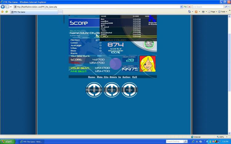Click the Multiplayer round button
Viewport: 231px width, 144px height.
pos(94,90)
